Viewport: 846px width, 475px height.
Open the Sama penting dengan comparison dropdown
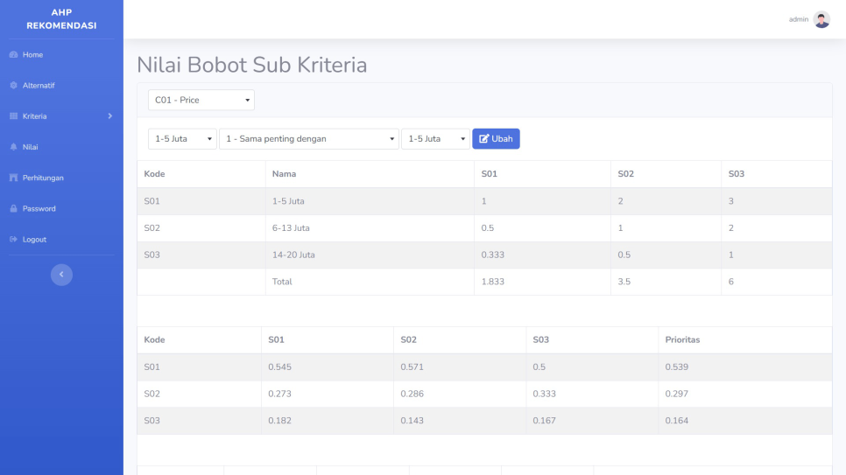(309, 138)
